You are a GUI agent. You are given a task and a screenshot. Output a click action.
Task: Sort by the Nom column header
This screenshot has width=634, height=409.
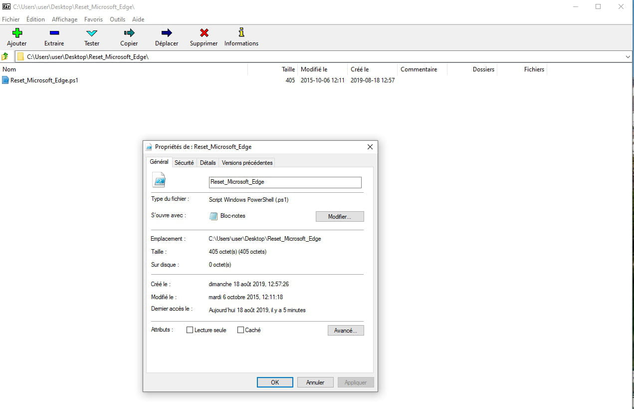(124, 69)
